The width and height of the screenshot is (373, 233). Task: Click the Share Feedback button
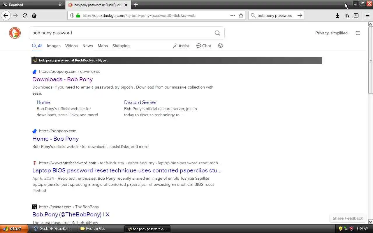pyautogui.click(x=348, y=218)
